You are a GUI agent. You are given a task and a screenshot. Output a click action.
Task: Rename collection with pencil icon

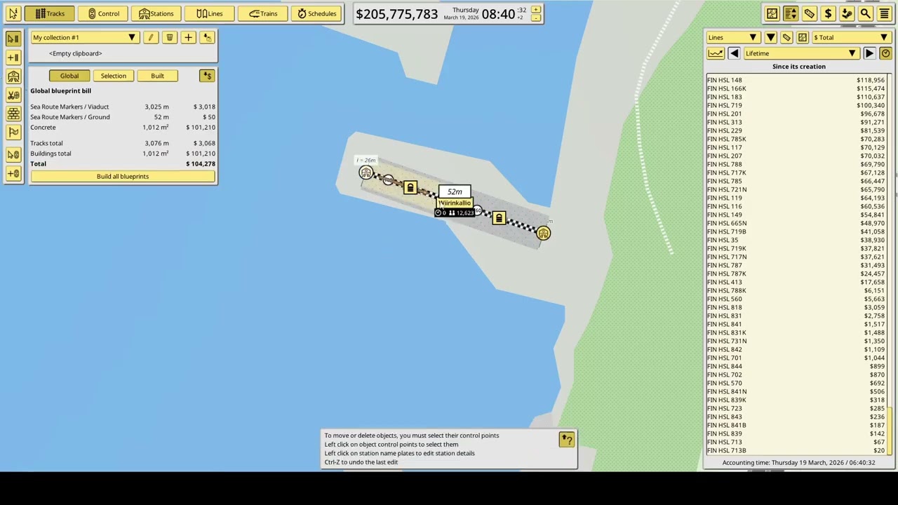click(150, 37)
